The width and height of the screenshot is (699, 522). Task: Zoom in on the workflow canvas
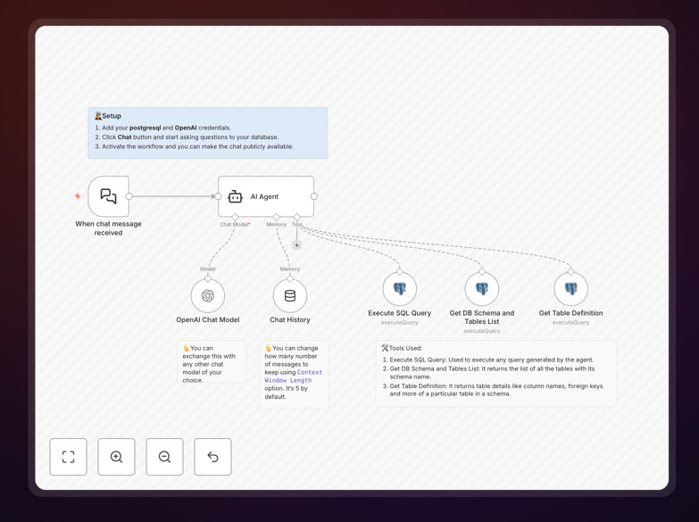(x=116, y=457)
